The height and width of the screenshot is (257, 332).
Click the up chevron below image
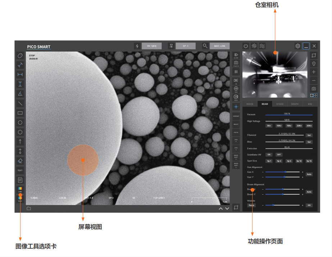(x=220, y=208)
